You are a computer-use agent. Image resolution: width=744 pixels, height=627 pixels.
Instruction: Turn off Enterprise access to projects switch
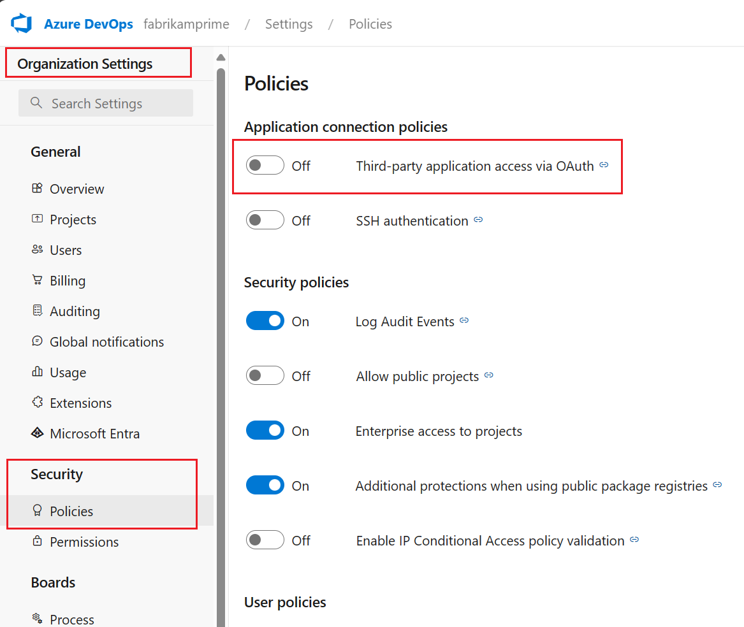coord(265,431)
